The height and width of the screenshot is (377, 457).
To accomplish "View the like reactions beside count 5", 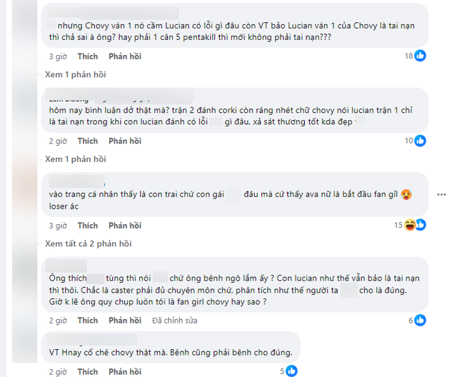I will click(x=291, y=371).
